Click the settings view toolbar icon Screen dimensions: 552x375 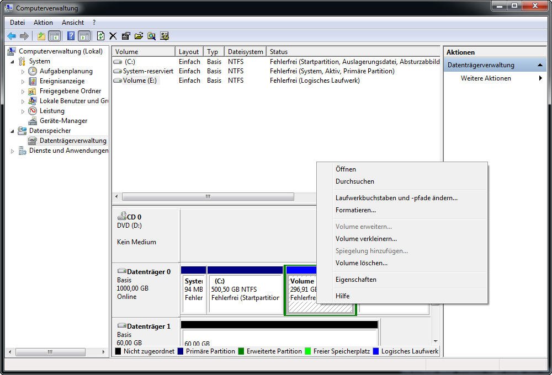coord(164,36)
